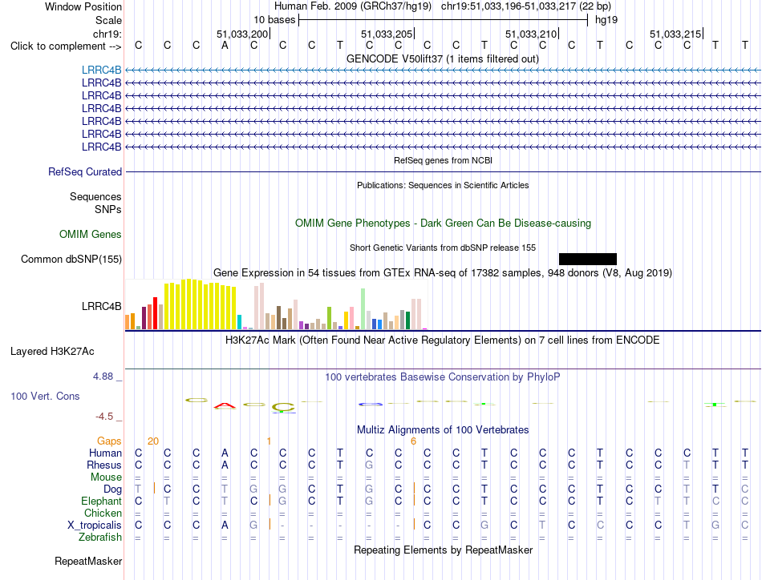This screenshot has height=580, width=762.
Task: Click the cyan bar in the GTEx chart
Action: [239, 322]
